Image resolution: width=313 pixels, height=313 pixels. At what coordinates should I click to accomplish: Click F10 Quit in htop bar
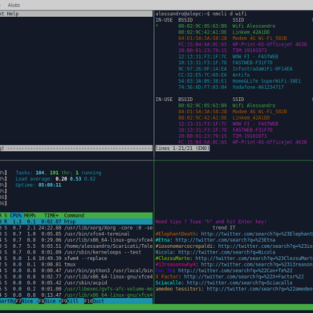[x=94, y=301]
